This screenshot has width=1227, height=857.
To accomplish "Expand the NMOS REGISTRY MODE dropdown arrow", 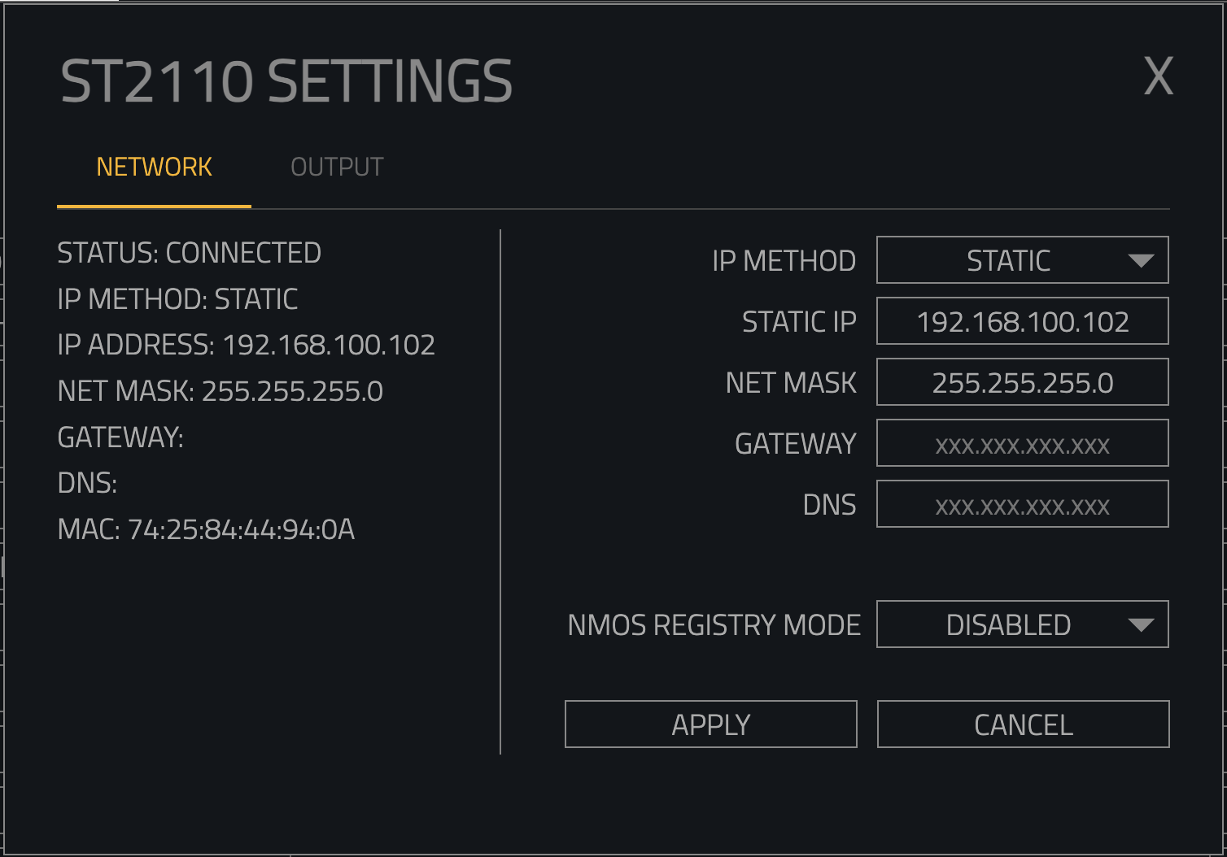I will point(1141,625).
